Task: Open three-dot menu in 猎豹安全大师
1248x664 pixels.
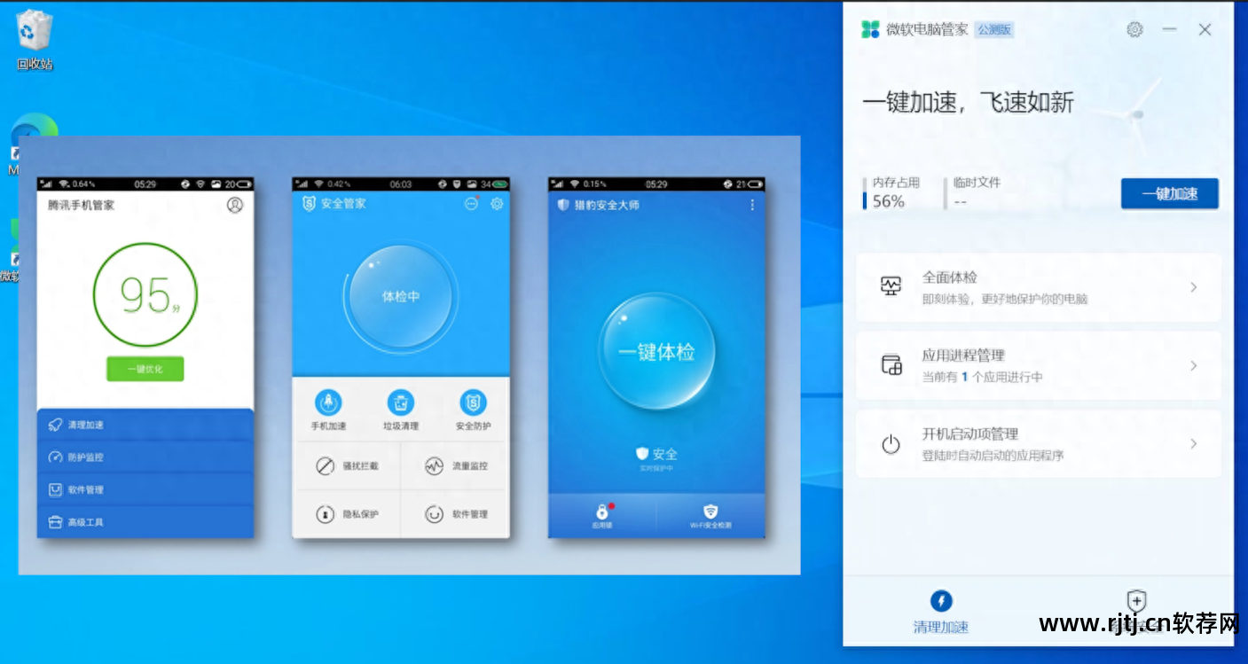Action: 752,205
